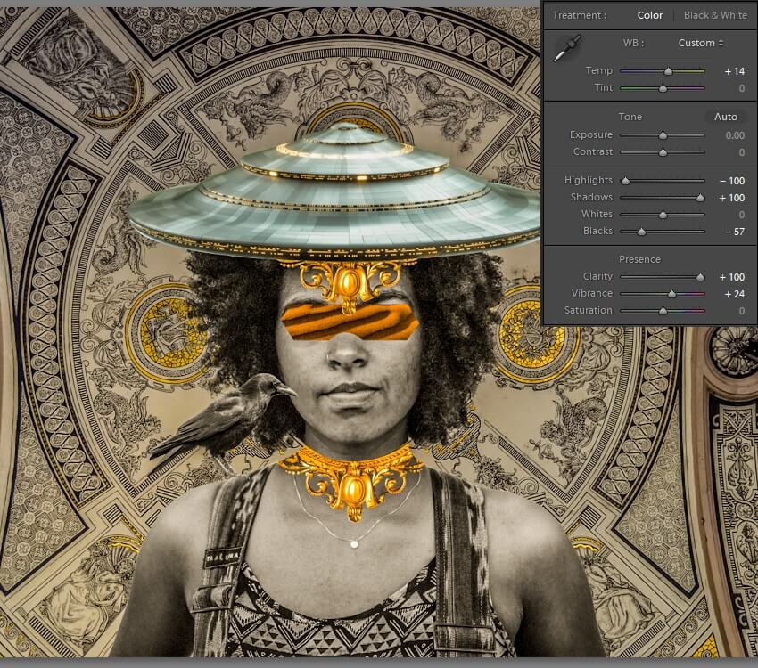
Task: Click the Tone section label
Action: point(630,117)
